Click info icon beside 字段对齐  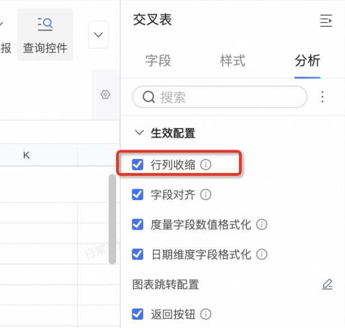[206, 195]
